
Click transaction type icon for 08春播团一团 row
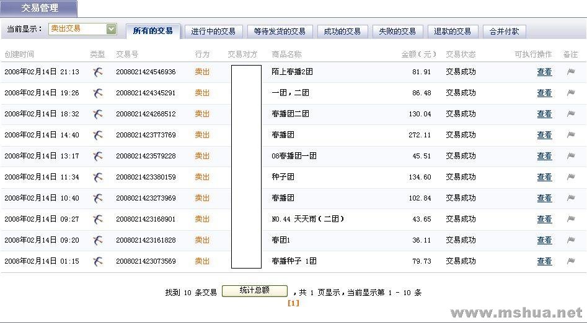pos(98,156)
